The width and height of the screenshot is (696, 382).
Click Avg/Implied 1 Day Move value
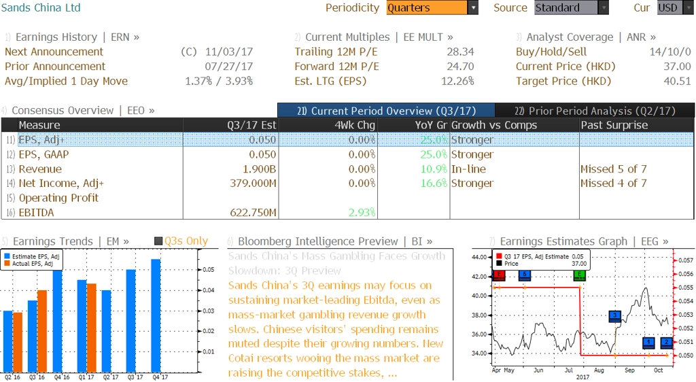coord(219,81)
